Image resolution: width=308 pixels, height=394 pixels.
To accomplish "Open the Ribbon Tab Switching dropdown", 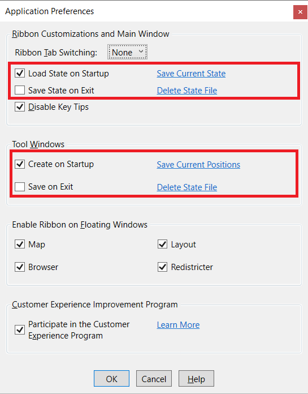I will point(127,52).
